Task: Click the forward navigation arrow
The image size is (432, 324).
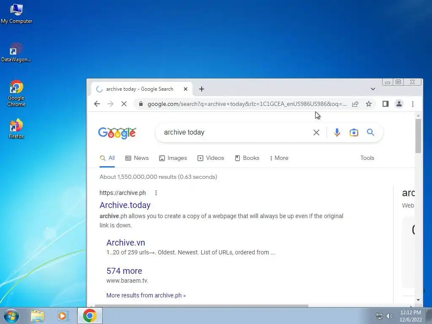Action: click(x=111, y=104)
